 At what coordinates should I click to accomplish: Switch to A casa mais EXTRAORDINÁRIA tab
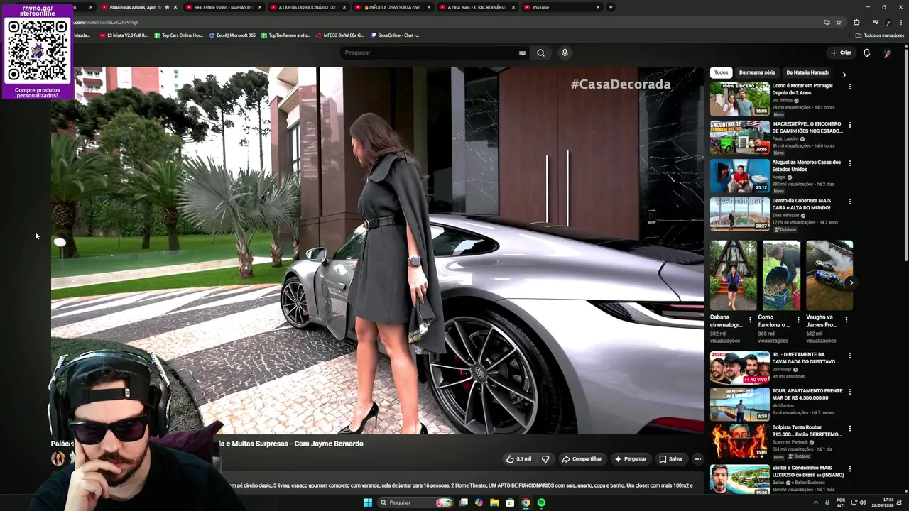coord(477,7)
